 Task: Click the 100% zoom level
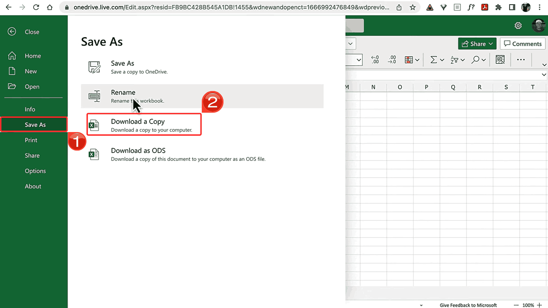click(528, 305)
